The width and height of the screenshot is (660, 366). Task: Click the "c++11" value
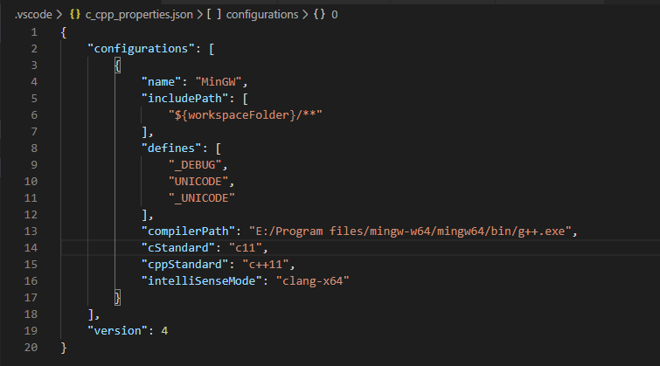pyautogui.click(x=266, y=265)
